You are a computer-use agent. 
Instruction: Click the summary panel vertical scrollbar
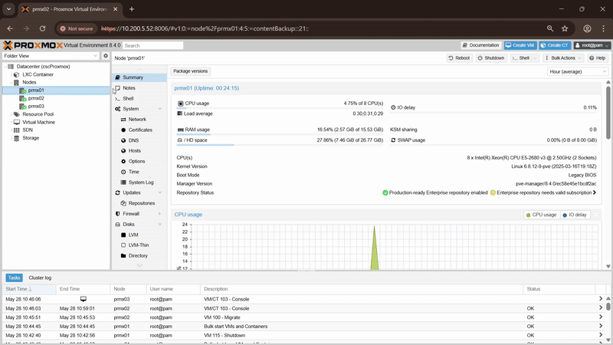(x=608, y=113)
